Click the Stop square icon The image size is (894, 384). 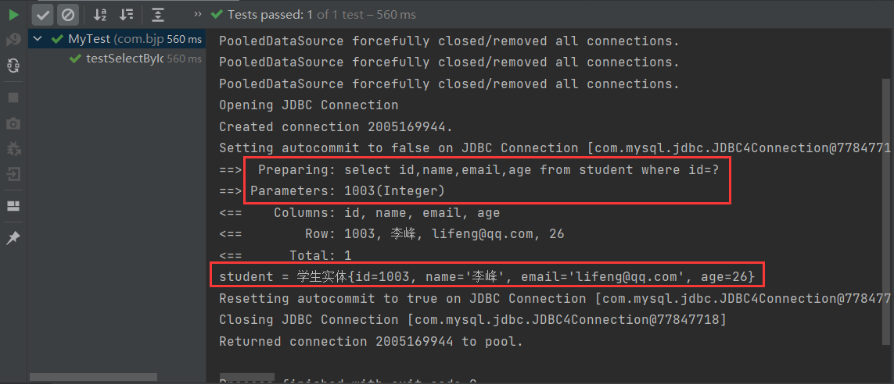tap(13, 97)
